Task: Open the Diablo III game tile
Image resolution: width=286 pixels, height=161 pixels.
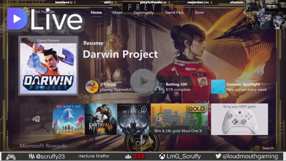Action: click(133, 119)
